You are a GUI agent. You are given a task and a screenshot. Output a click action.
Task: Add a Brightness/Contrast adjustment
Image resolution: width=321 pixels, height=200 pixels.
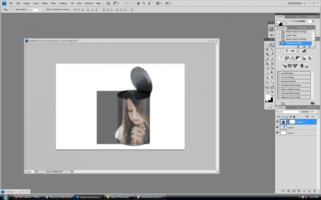287,51
